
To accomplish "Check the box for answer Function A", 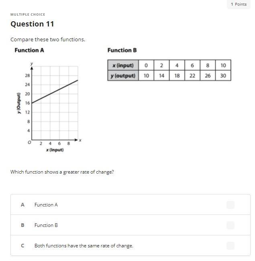I will [x=230, y=205].
